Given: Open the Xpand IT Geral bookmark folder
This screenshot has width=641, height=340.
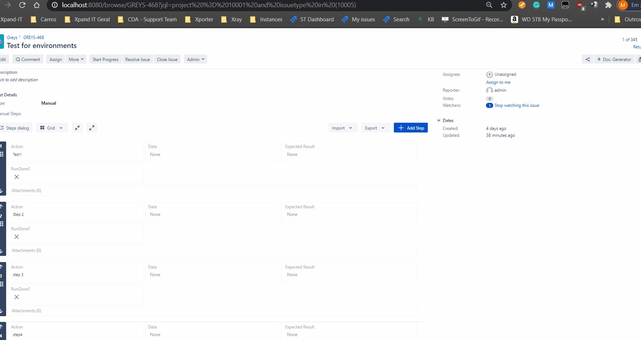Looking at the screenshot, I should pos(87,19).
